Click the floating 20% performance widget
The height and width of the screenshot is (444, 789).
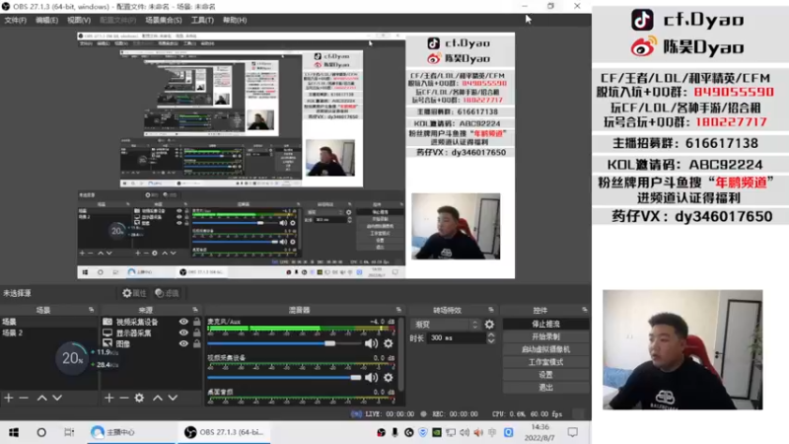72,358
